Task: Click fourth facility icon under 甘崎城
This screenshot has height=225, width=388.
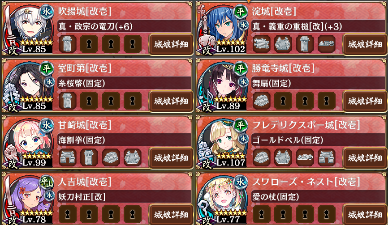Action: 132,157
